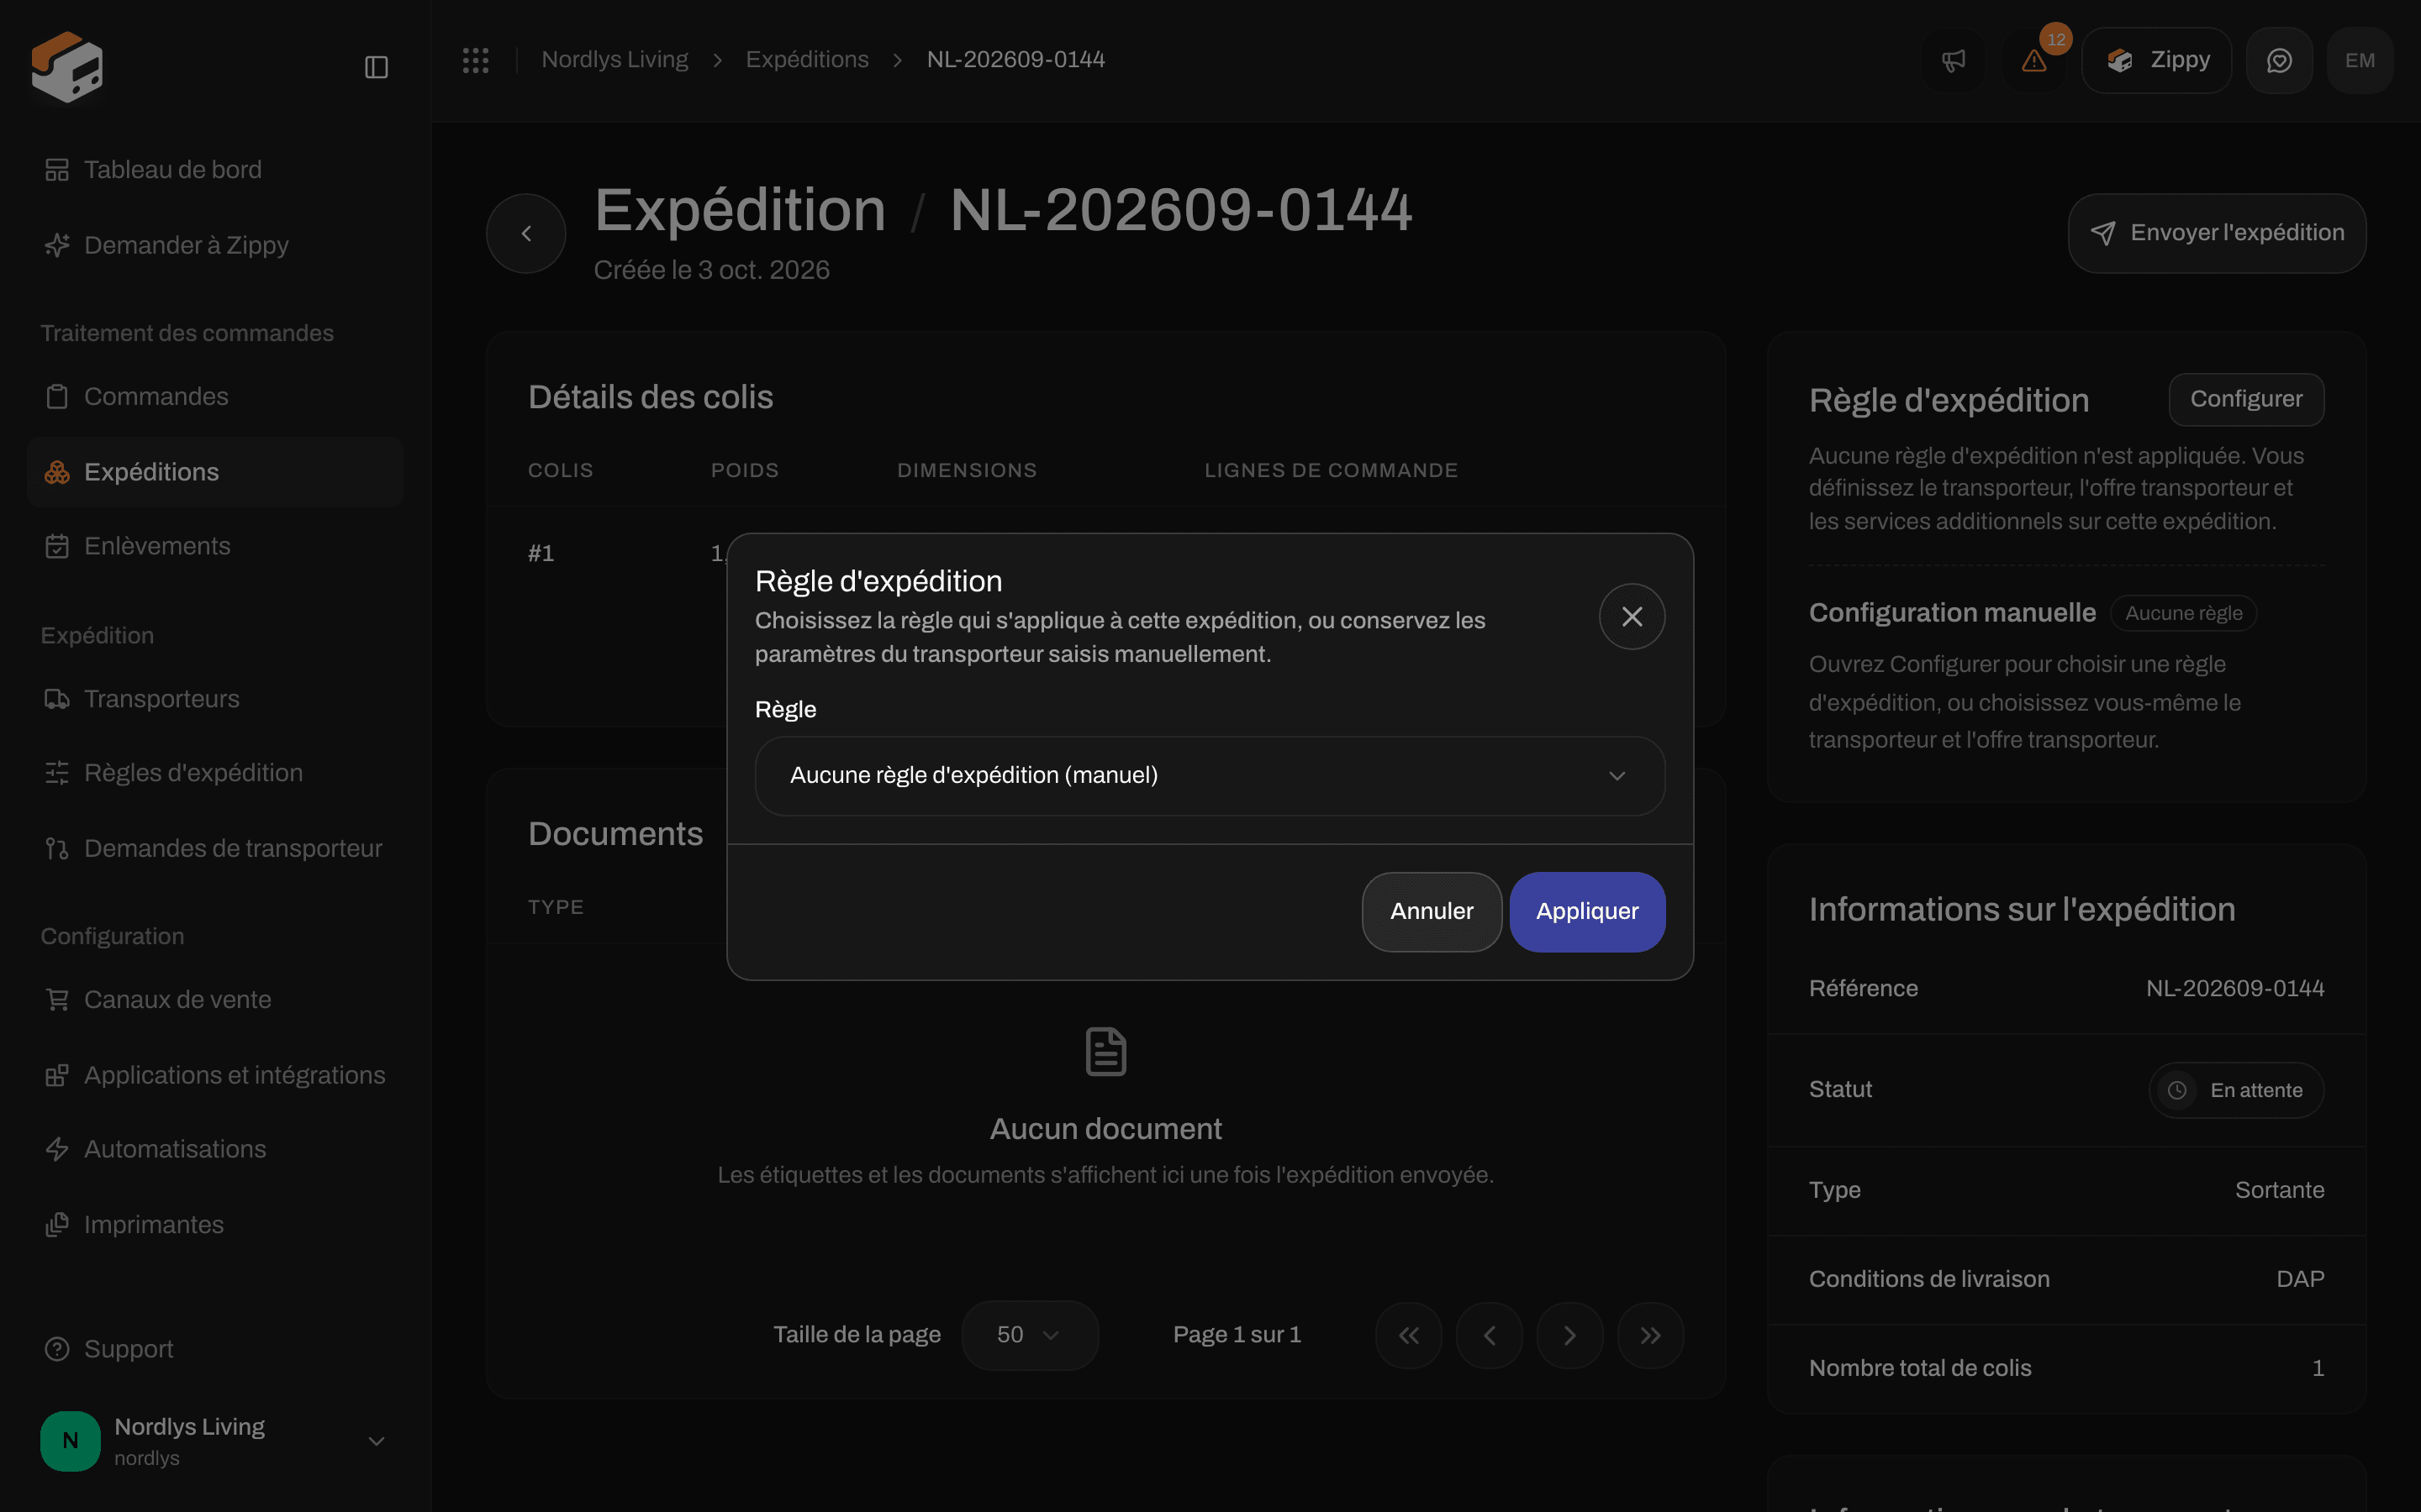Open Transporteurs in sidebar
2421x1512 pixels.
click(x=215, y=699)
